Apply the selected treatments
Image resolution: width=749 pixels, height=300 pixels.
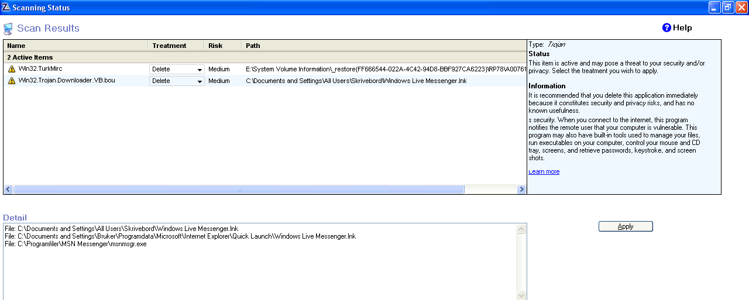[x=626, y=226]
